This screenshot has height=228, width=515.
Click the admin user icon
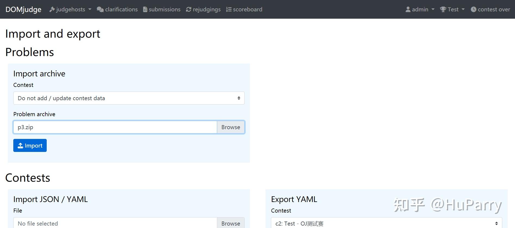[x=408, y=9]
